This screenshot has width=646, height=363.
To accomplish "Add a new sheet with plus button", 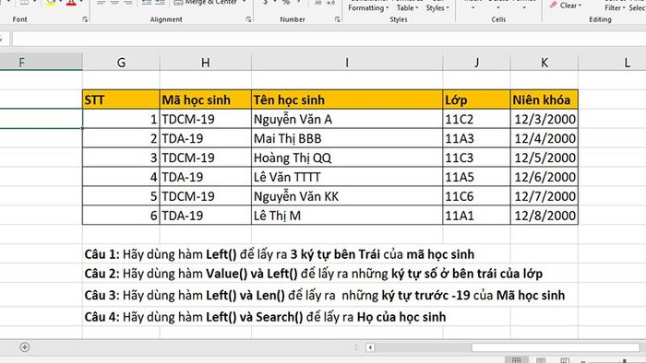I will click(x=24, y=347).
